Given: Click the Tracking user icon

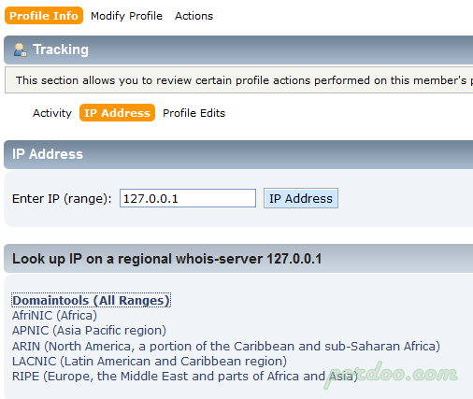Looking at the screenshot, I should [x=21, y=50].
